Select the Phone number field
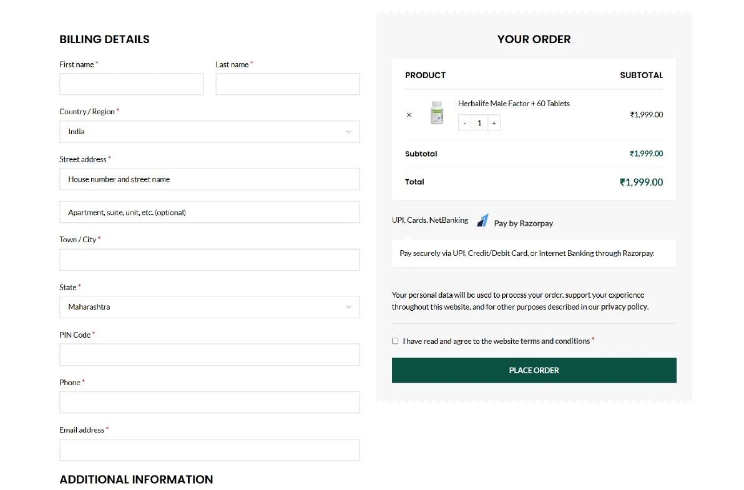Screen dimensions: 744x490 click(x=210, y=402)
